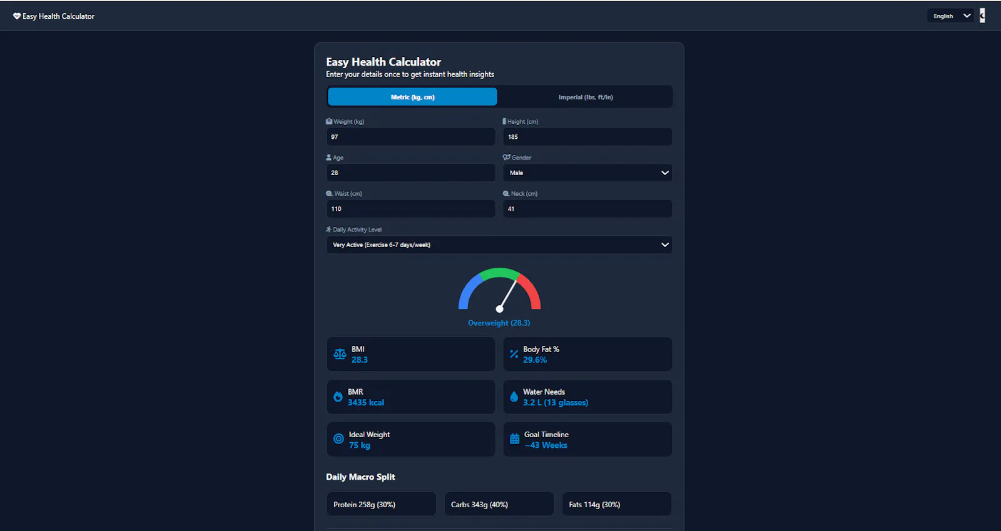Click the "Protein 258g (30%)" macro card
The height and width of the screenshot is (531, 1001).
tap(381, 504)
